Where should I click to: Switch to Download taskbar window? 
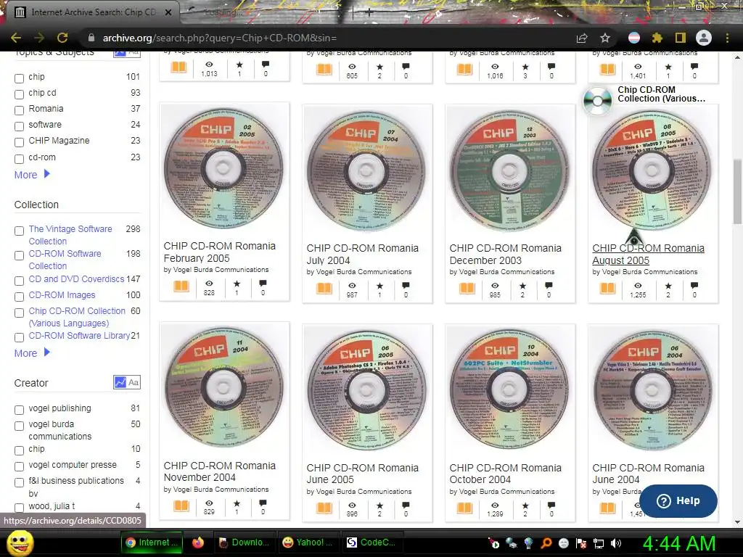[244, 542]
